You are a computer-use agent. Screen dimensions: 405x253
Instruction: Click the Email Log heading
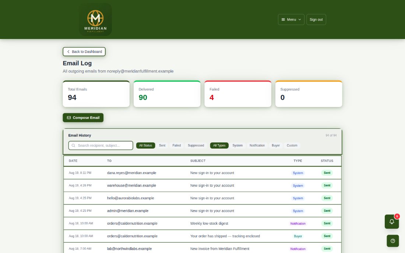pyautogui.click(x=77, y=63)
